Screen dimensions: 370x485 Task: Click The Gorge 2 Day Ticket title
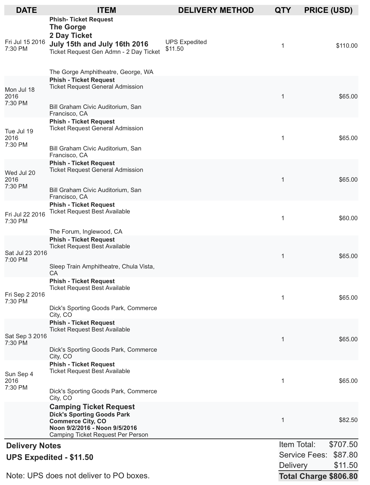pos(71,31)
